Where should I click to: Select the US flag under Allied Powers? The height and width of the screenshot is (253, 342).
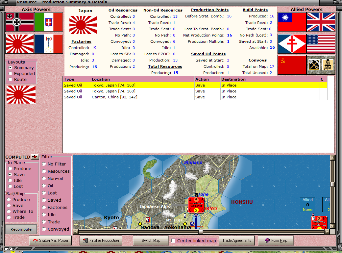321,43
